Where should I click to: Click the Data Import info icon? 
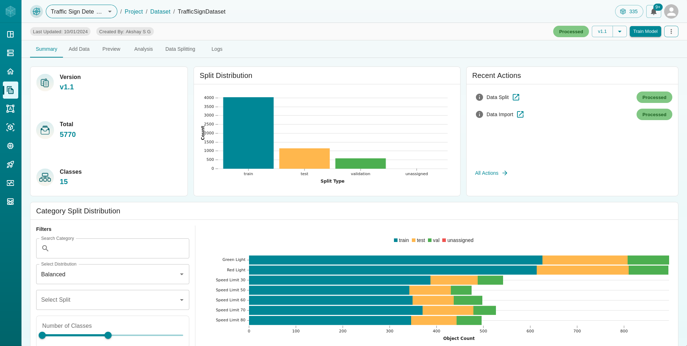pos(479,114)
